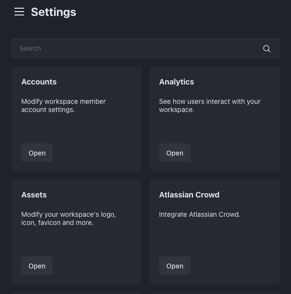Click the Atlassian Crowd card title
Image resolution: width=291 pixels, height=294 pixels.
pyautogui.click(x=189, y=195)
